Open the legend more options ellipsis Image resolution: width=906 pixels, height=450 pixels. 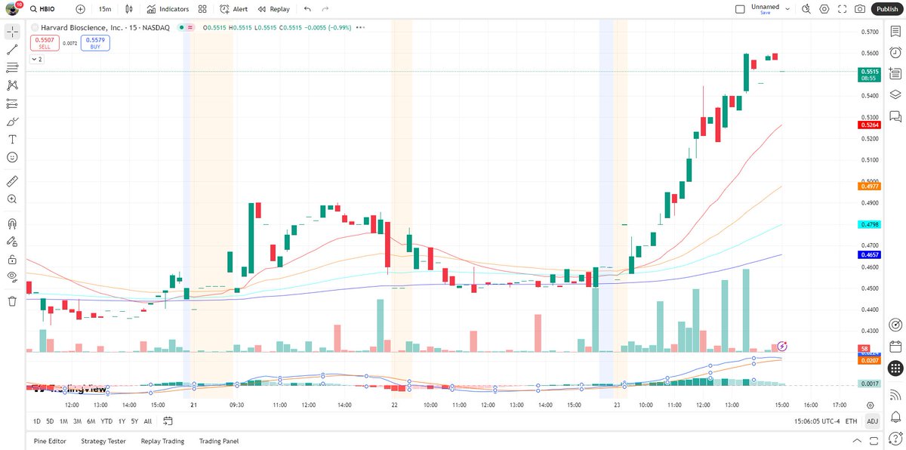[x=360, y=27]
